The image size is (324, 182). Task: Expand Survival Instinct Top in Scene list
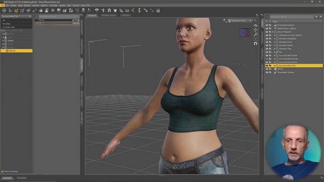274,66
